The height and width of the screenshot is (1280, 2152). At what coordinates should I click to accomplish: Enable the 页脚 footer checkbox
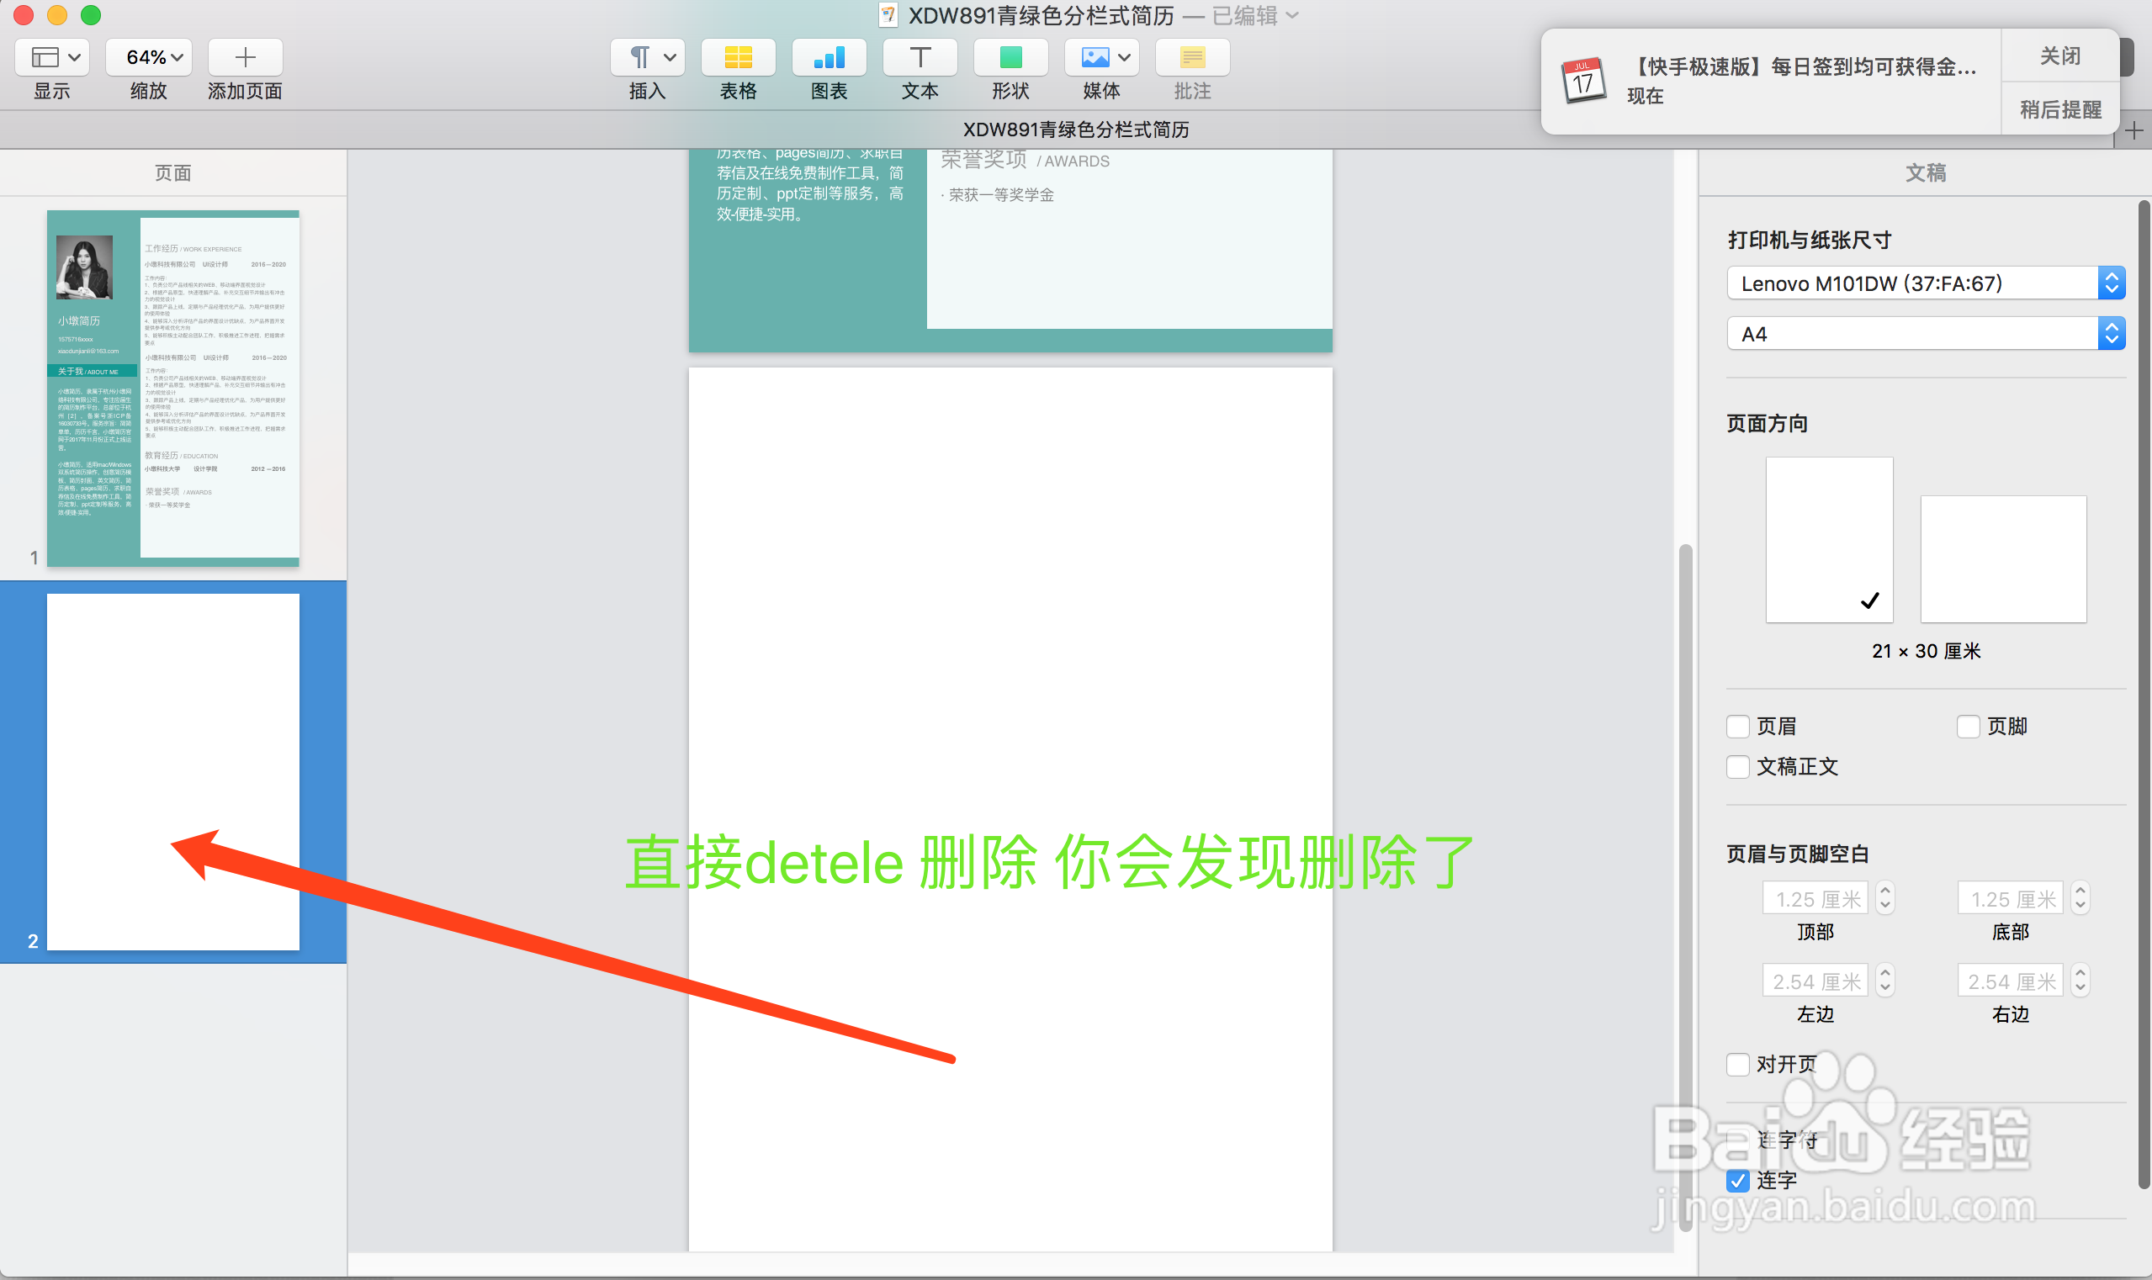click(1969, 727)
